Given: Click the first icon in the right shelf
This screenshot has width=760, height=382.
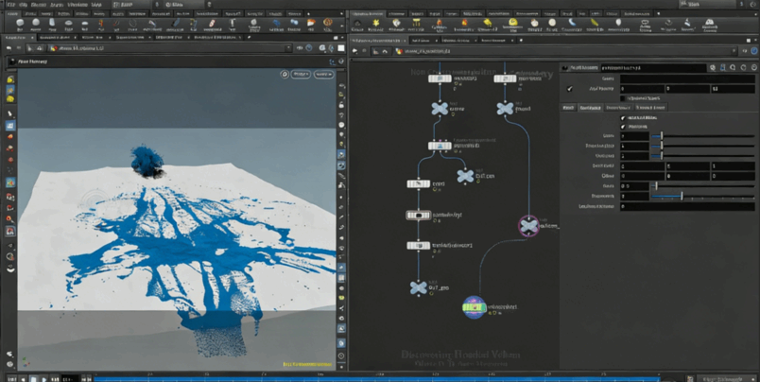Looking at the screenshot, I should click(358, 24).
